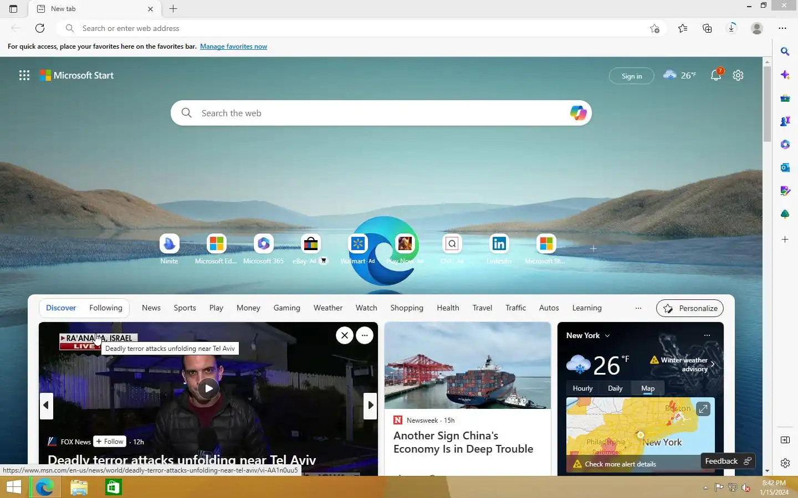Image resolution: width=798 pixels, height=498 pixels.
Task: Open Copilot from the sidebar
Action: pos(785,75)
